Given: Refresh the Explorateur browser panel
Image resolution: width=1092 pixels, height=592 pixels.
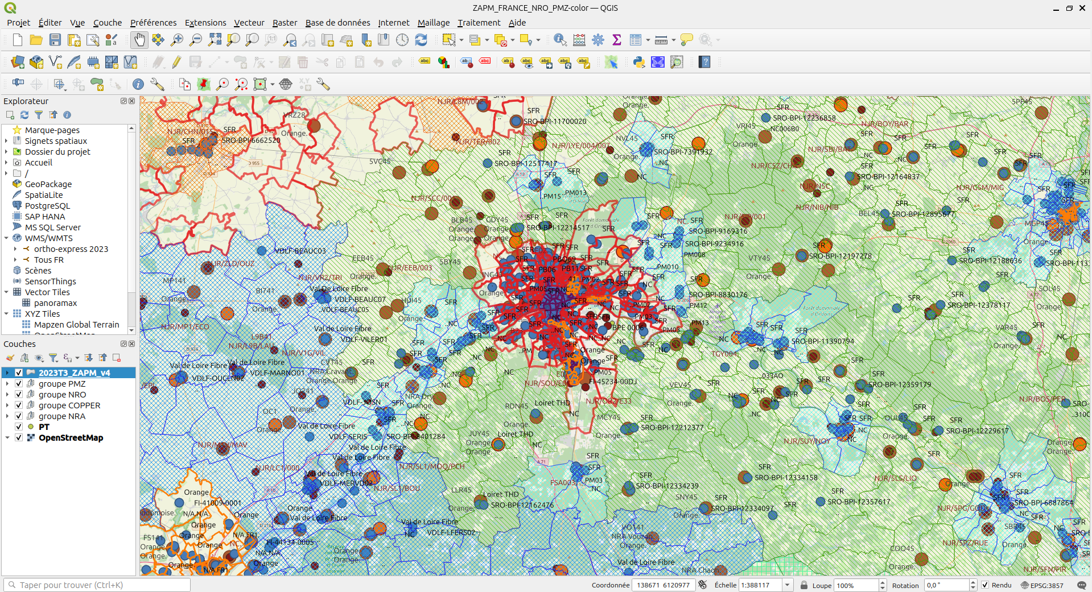Looking at the screenshot, I should tap(24, 115).
